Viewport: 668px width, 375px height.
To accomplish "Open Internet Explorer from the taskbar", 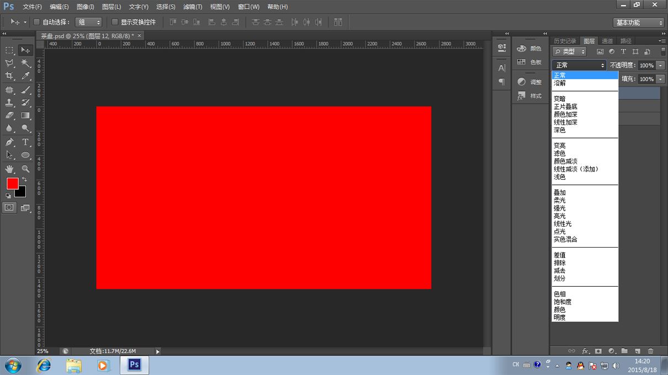I will point(43,365).
